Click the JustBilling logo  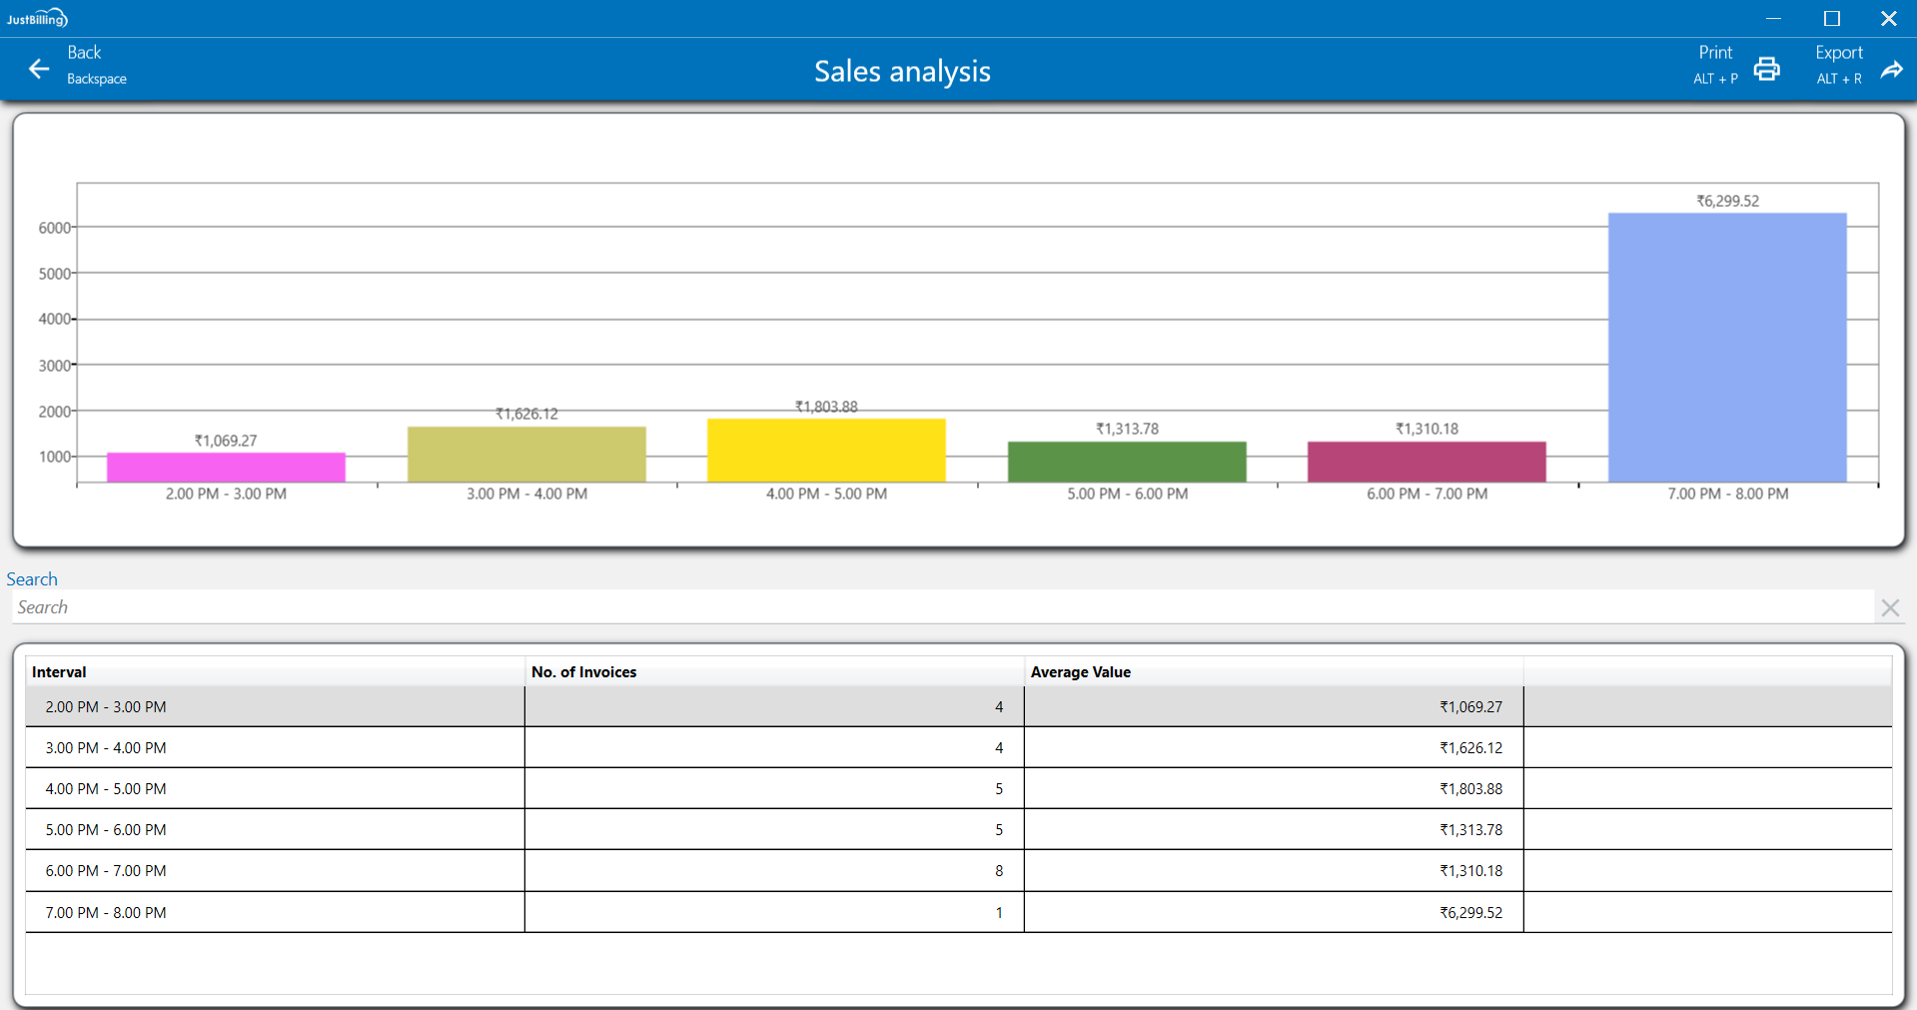(x=37, y=18)
